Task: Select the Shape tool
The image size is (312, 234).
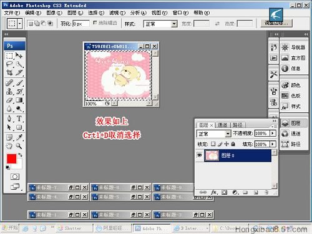Action: (19, 127)
